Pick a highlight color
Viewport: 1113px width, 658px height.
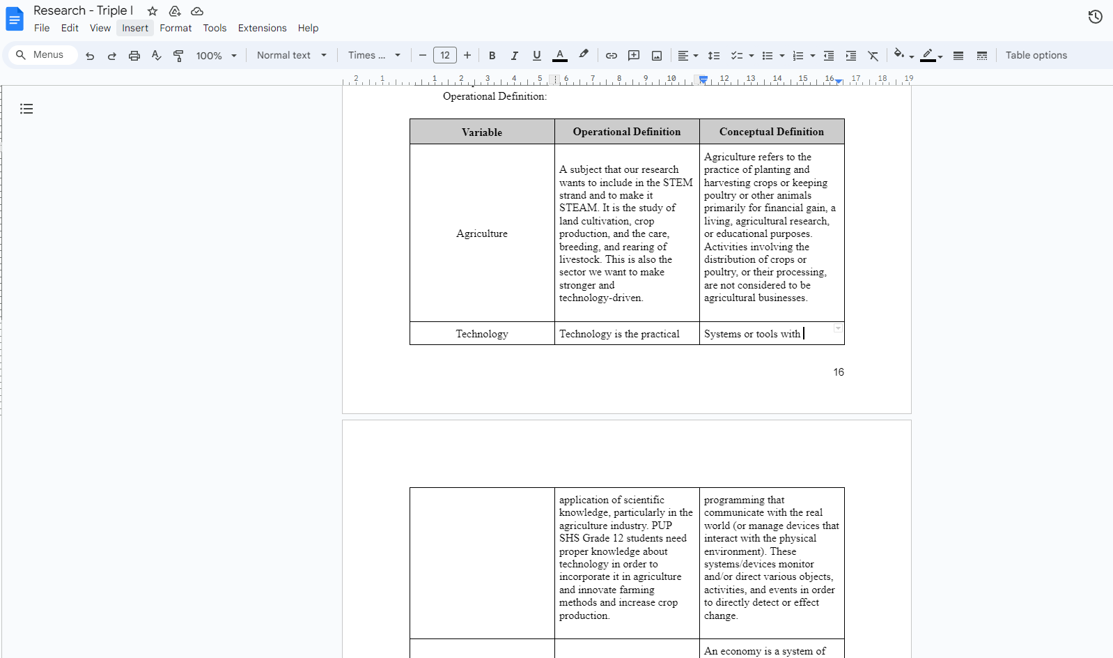pyautogui.click(x=584, y=55)
